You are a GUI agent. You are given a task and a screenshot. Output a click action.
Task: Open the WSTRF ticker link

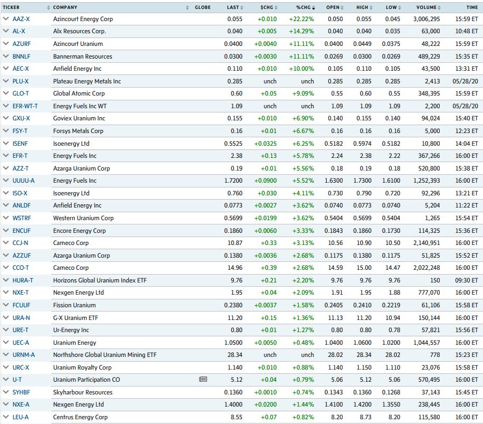click(22, 218)
